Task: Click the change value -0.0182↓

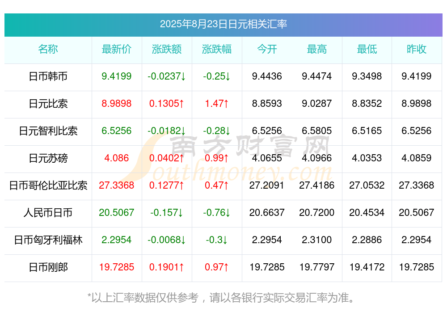Action: tap(166, 131)
